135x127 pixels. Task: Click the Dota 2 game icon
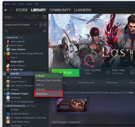(8, 57)
